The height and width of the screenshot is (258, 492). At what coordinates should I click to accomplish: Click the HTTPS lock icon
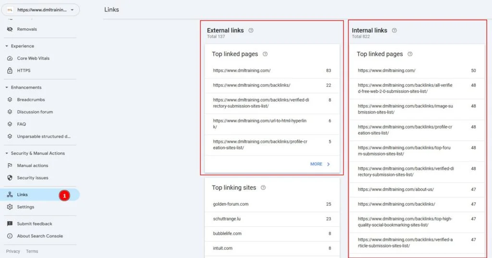pyautogui.click(x=10, y=70)
